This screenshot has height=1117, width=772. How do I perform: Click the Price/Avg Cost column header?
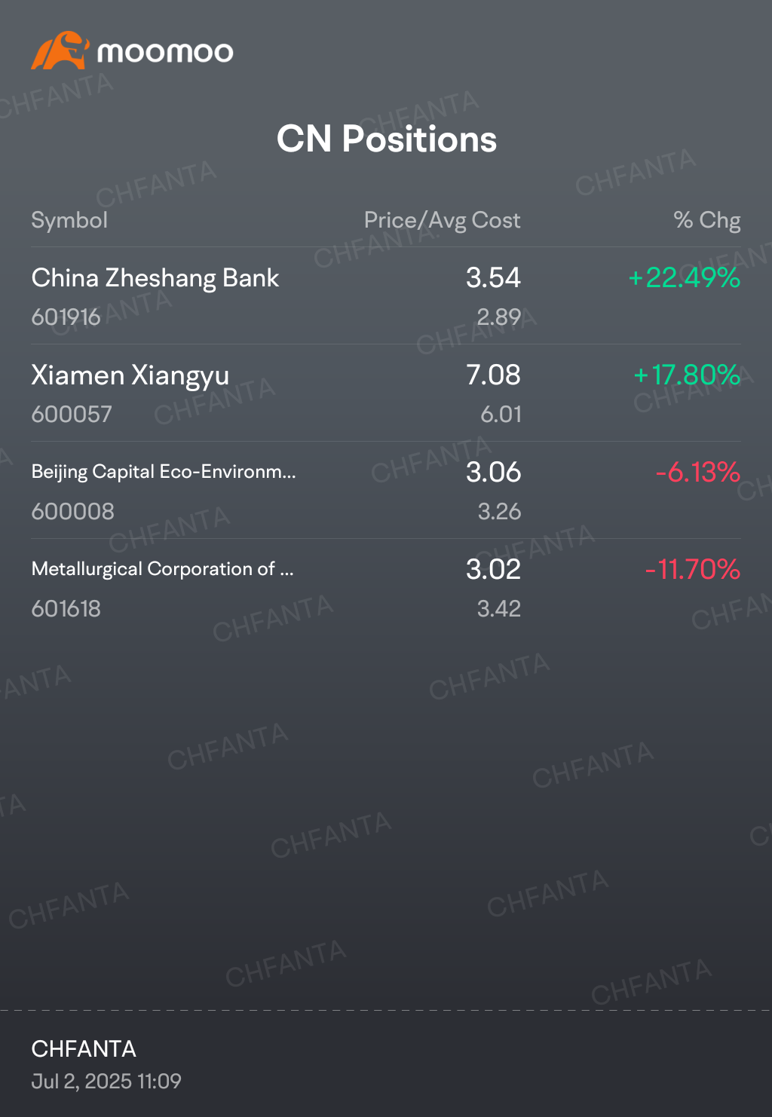pyautogui.click(x=442, y=220)
